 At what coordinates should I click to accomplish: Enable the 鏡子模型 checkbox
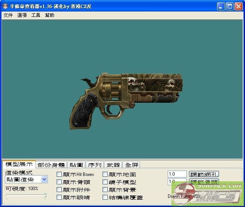[x=105, y=182]
